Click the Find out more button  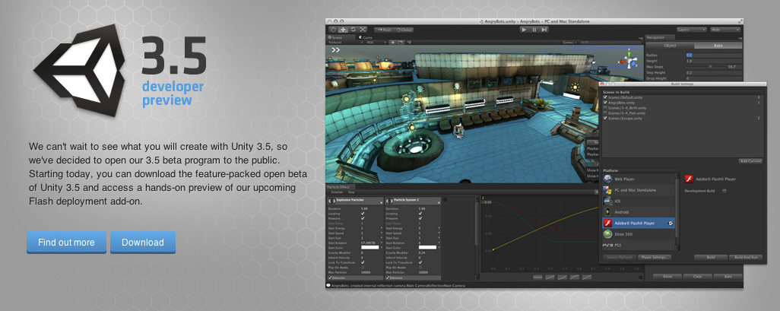(66, 243)
